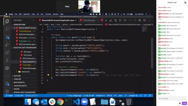Close ReactiveBotFramew... in Open Editors
Screen dimensions: 188x106
14,28
